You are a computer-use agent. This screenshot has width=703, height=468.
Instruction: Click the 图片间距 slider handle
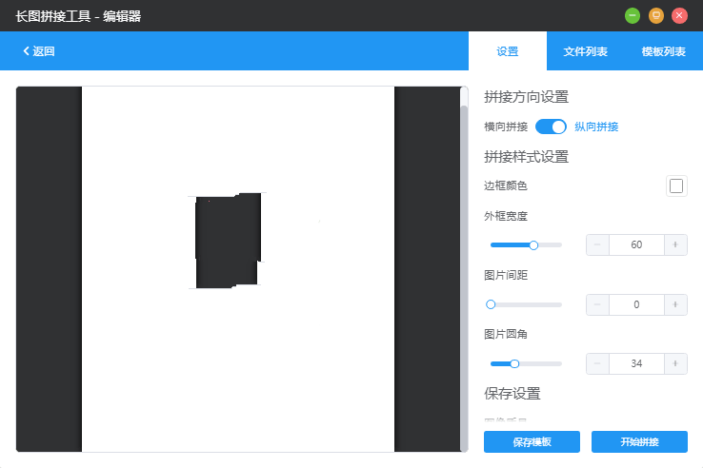tap(491, 304)
